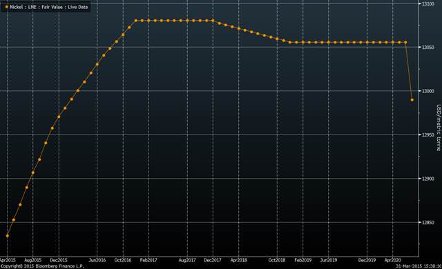This screenshot has height=269, width=442.
Task: Click the Feb2019 x-axis label
Action: [303, 260]
